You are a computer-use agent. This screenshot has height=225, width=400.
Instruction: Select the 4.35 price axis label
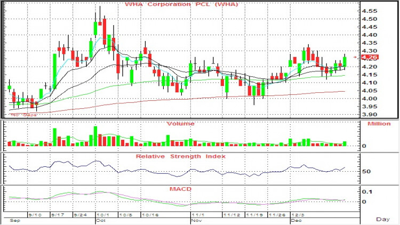coord(369,43)
